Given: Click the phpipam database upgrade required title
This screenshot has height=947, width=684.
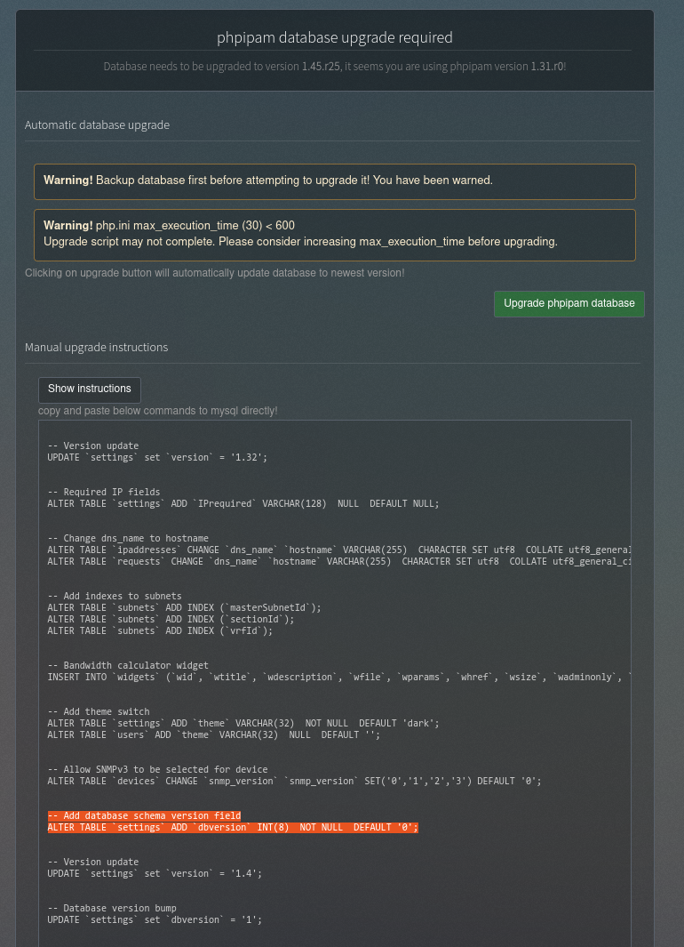Looking at the screenshot, I should click(335, 37).
